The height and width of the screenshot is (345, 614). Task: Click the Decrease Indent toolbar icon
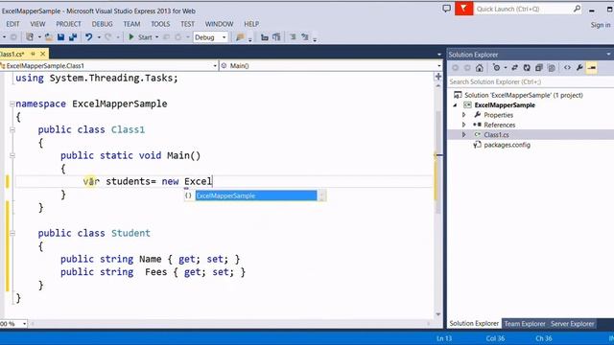[265, 37]
